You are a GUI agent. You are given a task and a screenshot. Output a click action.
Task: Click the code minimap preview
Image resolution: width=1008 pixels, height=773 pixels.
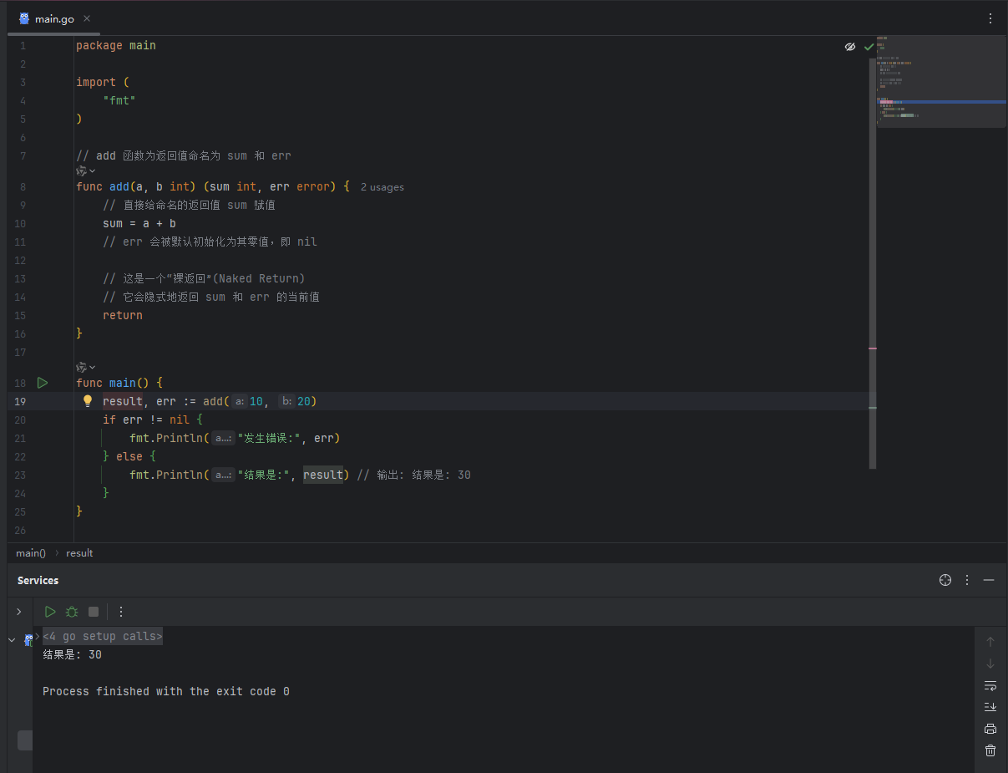(x=941, y=82)
